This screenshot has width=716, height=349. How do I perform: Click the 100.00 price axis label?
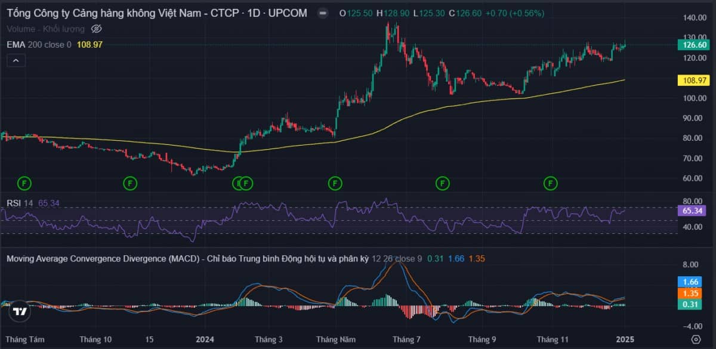pyautogui.click(x=695, y=98)
